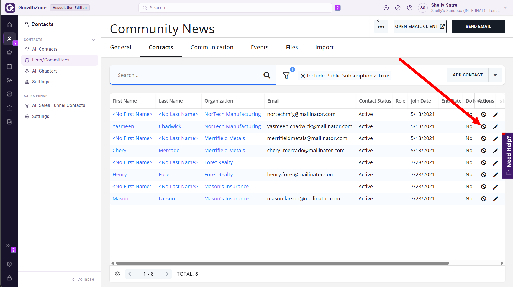Open the table settings gear icon
The width and height of the screenshot is (513, 287).
coord(117,274)
